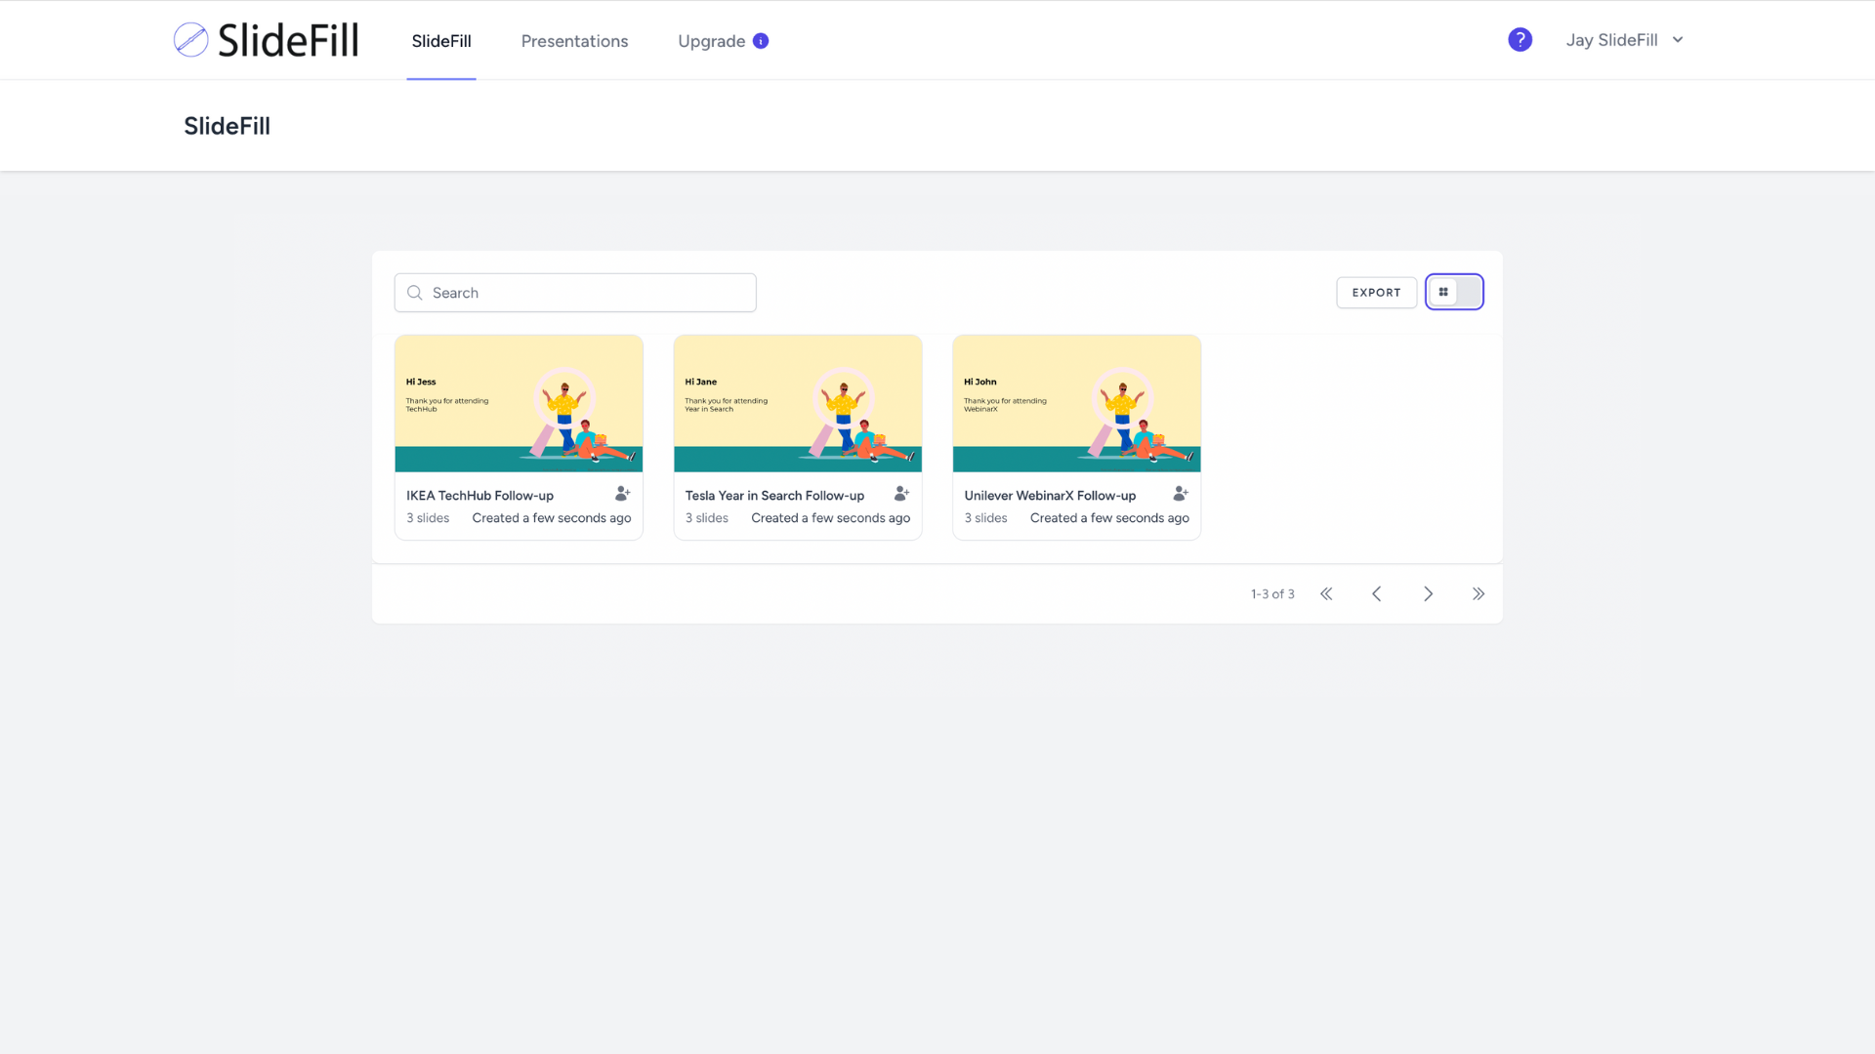Toggle the grid/list view switch
Viewport: 1875px width, 1054px height.
point(1454,292)
